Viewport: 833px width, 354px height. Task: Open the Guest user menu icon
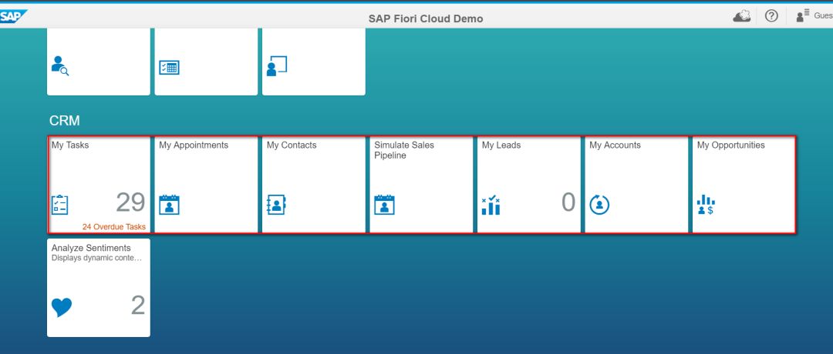(x=803, y=16)
